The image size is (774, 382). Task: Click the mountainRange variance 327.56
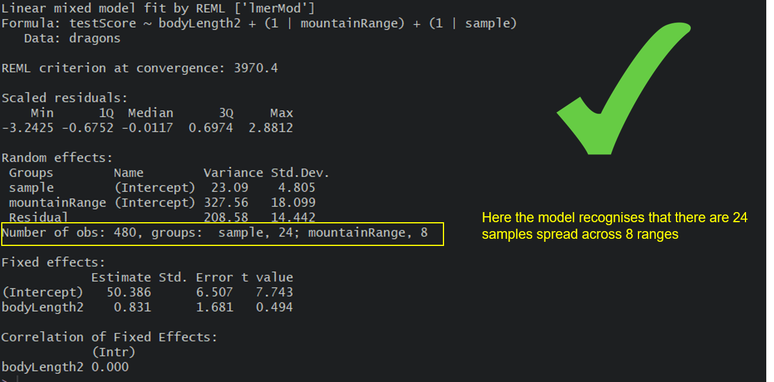(226, 203)
